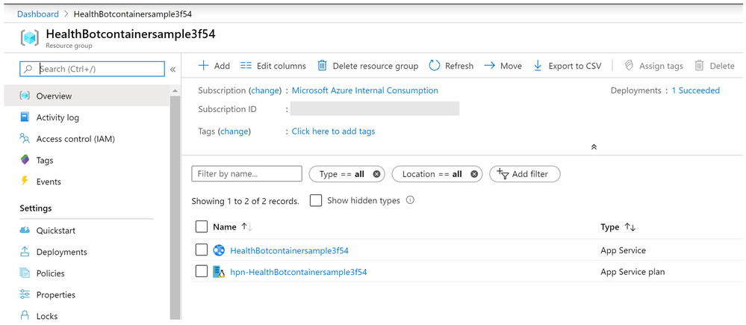Click the Properties sliders icon

[25, 294]
